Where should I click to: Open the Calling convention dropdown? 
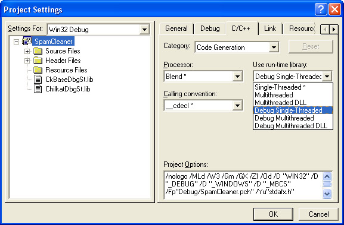237,106
